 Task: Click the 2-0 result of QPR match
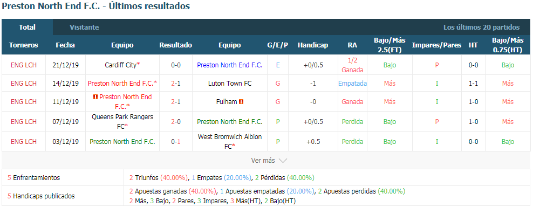(x=176, y=121)
